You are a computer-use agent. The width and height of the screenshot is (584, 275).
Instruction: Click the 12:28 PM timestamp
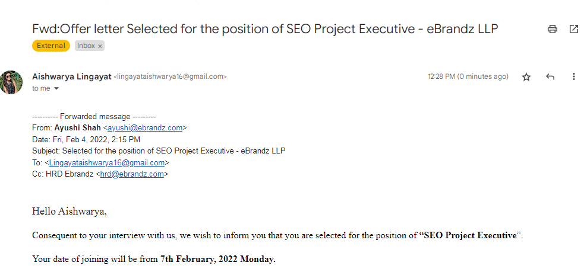468,76
